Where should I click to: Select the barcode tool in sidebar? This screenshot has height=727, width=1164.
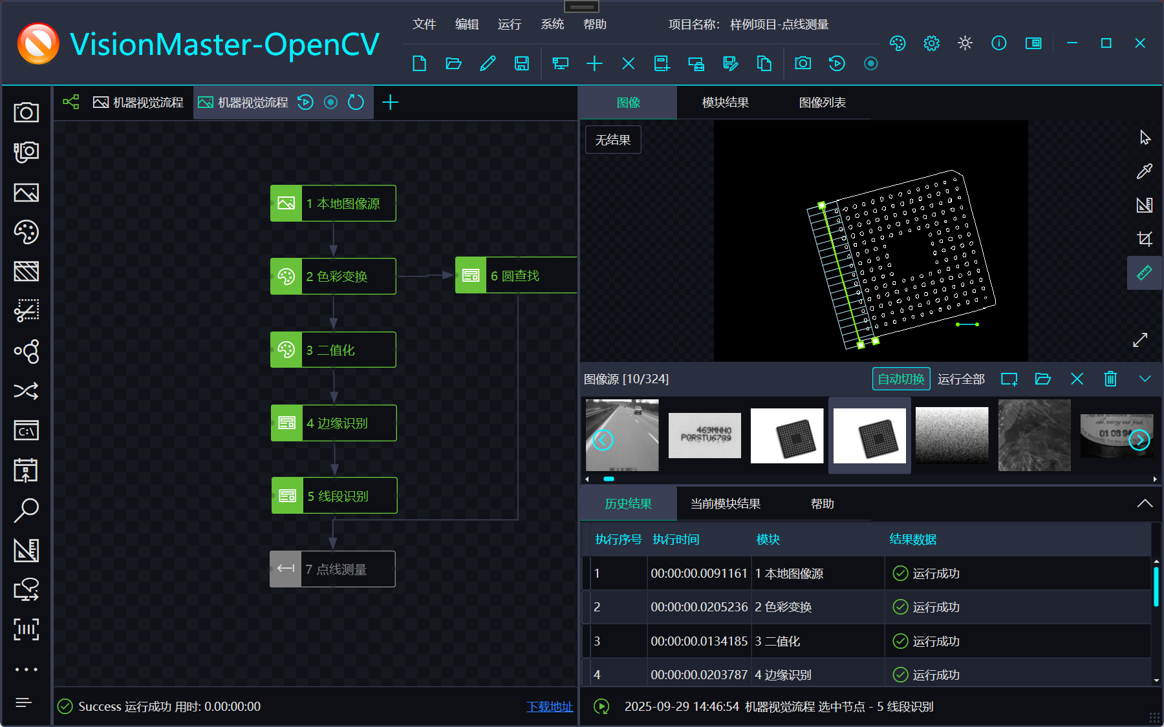click(27, 629)
